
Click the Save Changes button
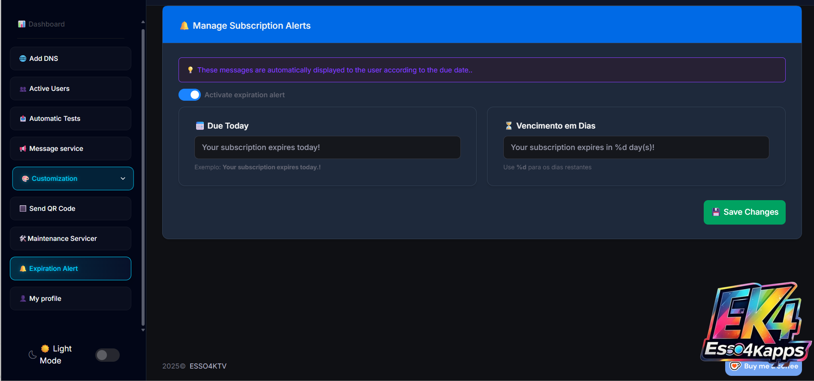[744, 212]
